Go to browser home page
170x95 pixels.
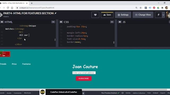point(12,8)
